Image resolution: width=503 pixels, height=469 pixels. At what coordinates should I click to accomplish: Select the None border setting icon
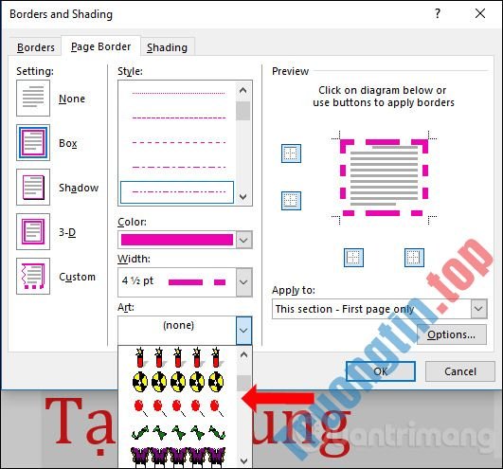(x=33, y=98)
